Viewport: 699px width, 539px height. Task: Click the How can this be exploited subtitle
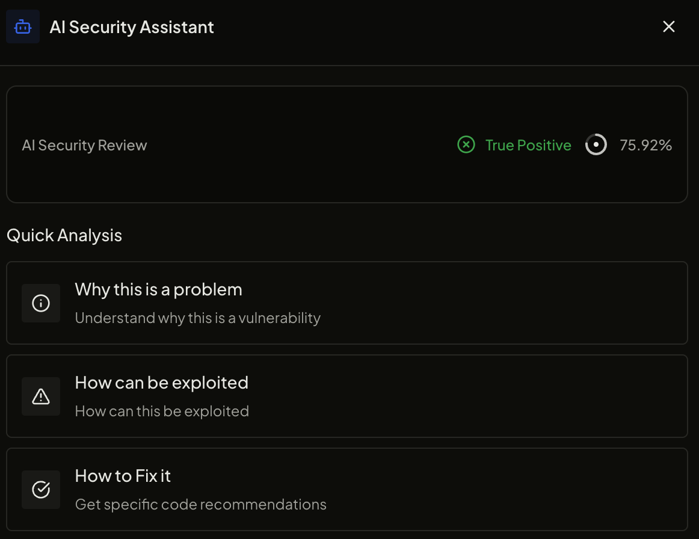pyautogui.click(x=162, y=411)
